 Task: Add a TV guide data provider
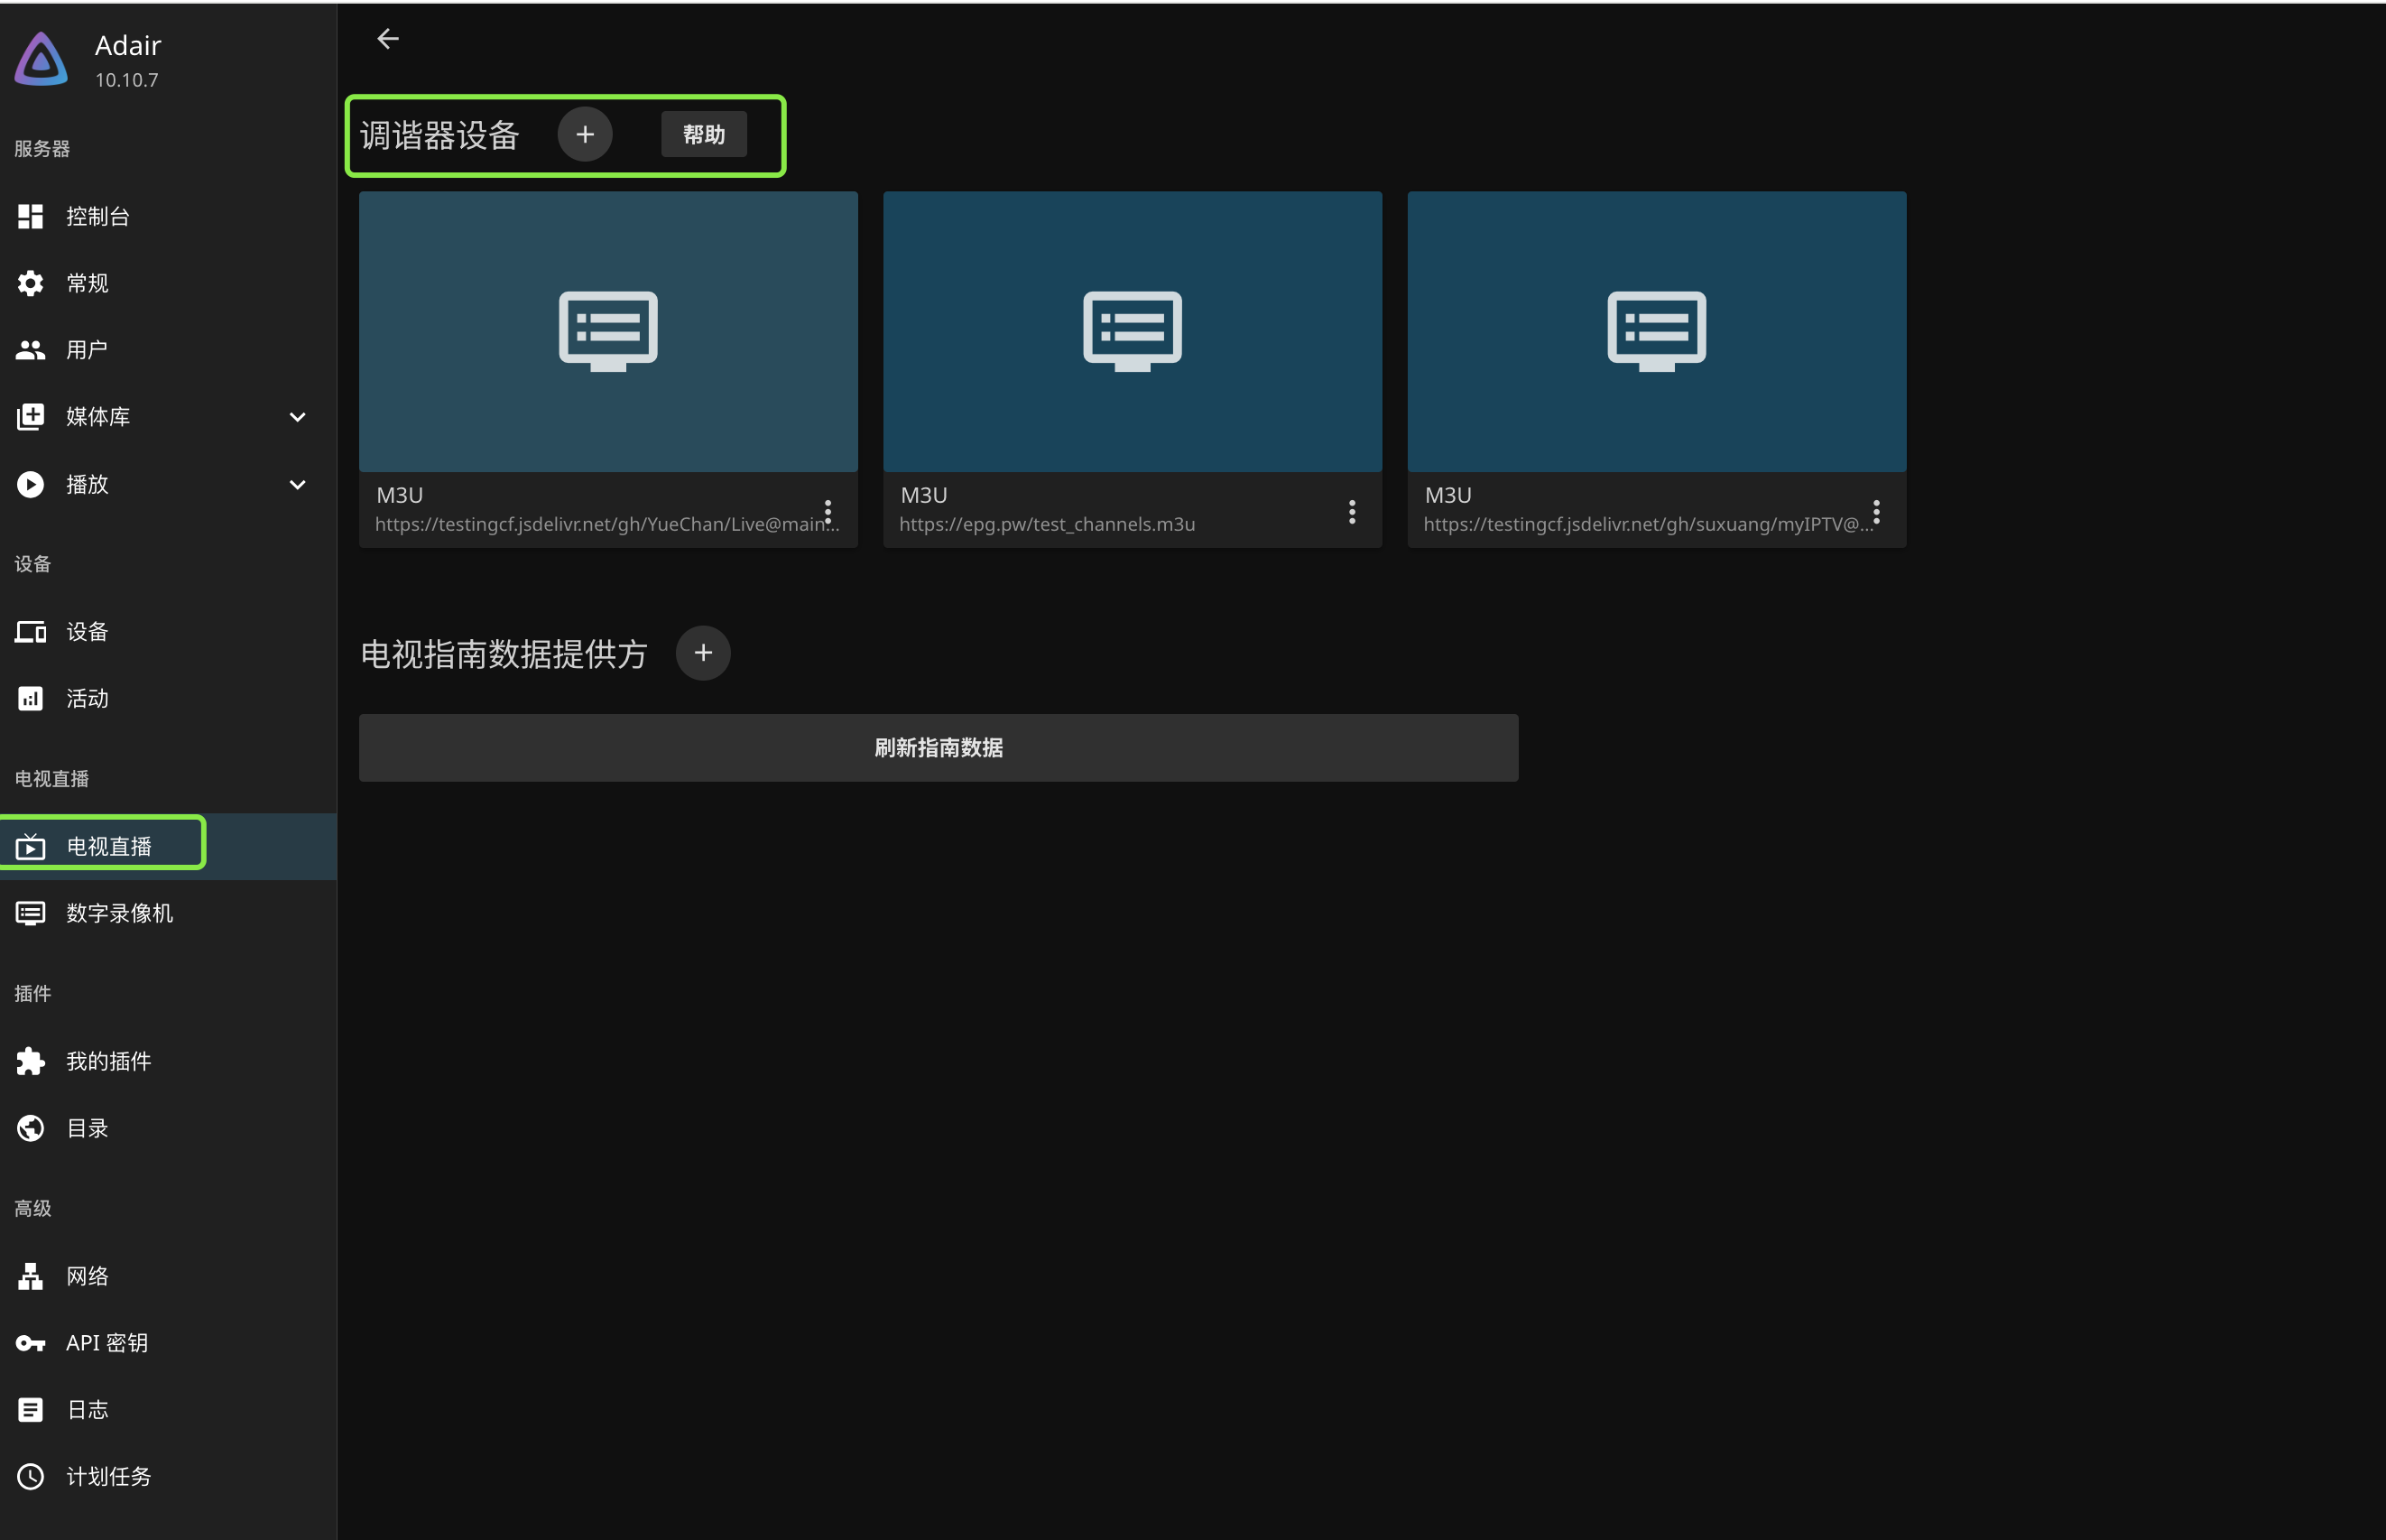click(703, 653)
